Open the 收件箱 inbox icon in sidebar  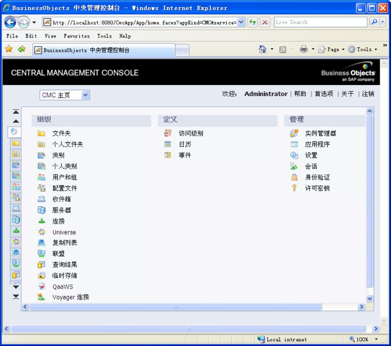click(16, 209)
